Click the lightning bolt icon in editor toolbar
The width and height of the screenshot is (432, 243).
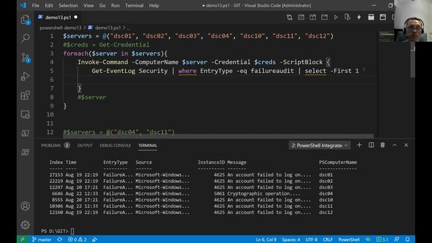tap(359, 18)
